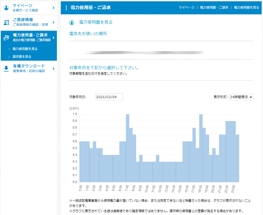
Task: Click the 7:00 peak bar in the chart
Action: [x=128, y=148]
